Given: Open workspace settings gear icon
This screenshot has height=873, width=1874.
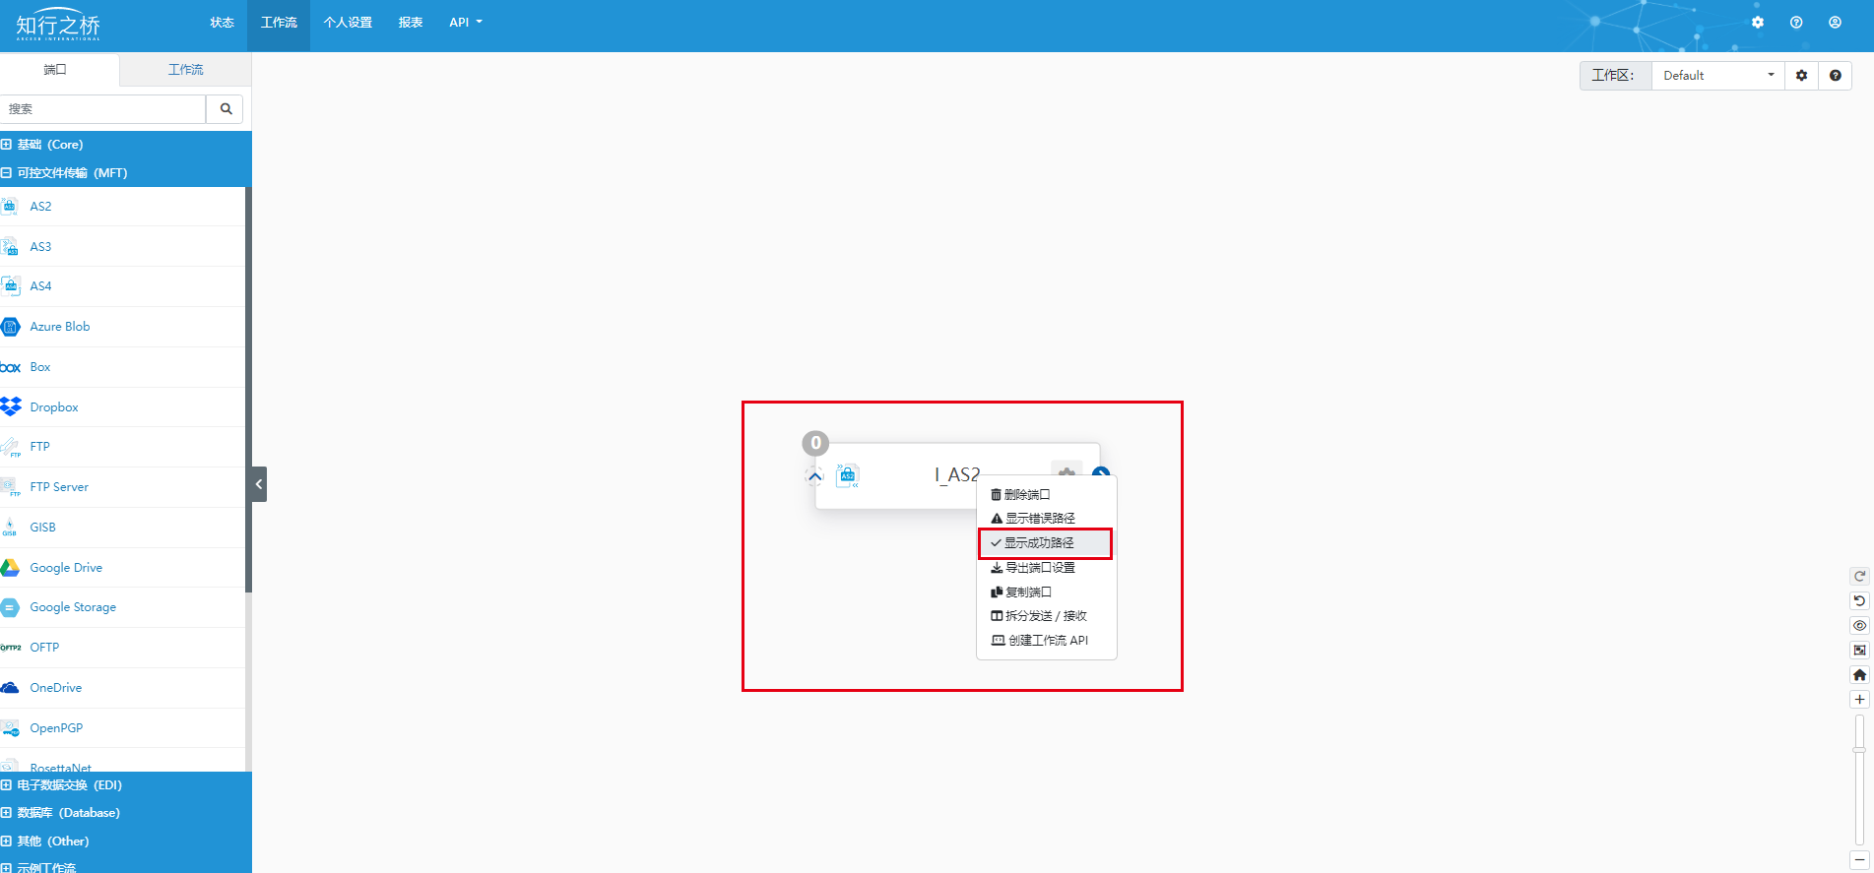Looking at the screenshot, I should click(x=1801, y=76).
